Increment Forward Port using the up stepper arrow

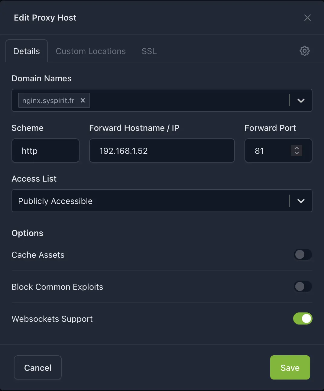coord(297,148)
